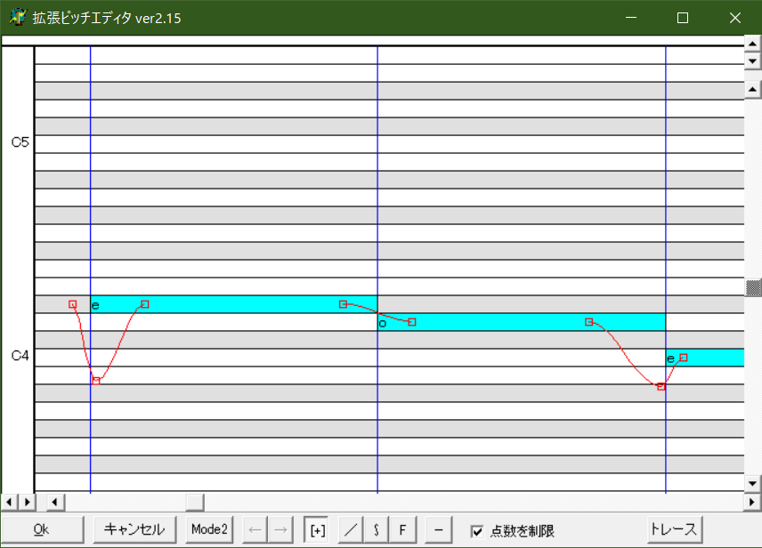This screenshot has width=762, height=548.
Task: Select the F curve tool
Action: (x=402, y=529)
